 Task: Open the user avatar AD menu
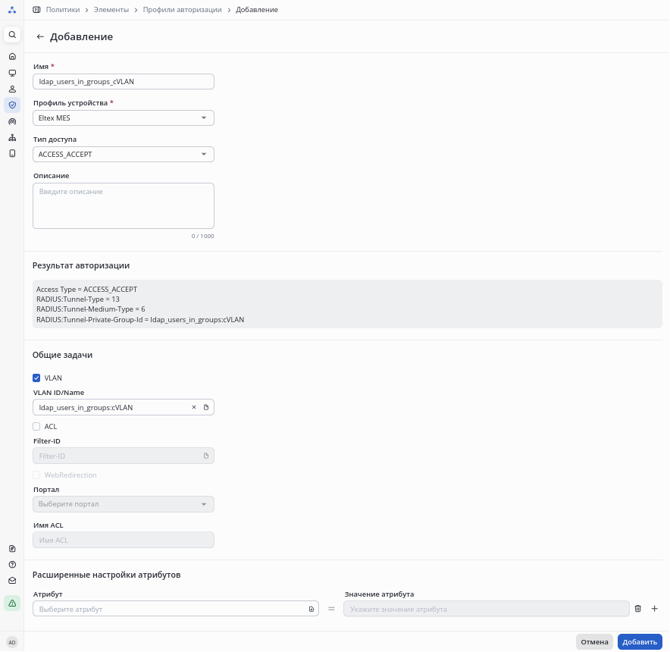click(12, 642)
